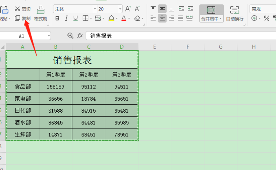276x170 pixels.
Task: Expand Merge and Center dropdown arrow
Action: point(220,18)
